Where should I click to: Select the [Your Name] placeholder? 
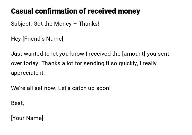[x=27, y=118]
